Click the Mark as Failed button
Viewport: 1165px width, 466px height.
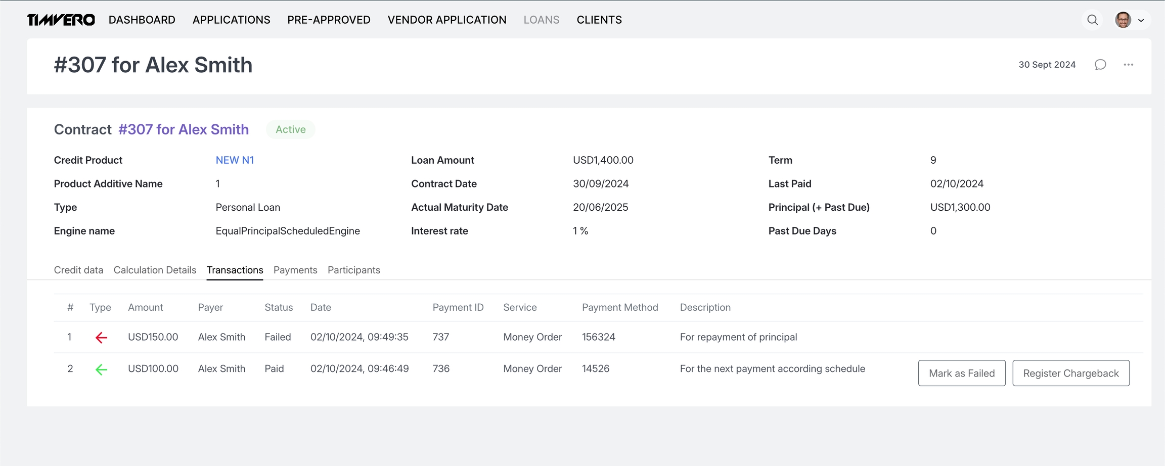[x=961, y=373]
